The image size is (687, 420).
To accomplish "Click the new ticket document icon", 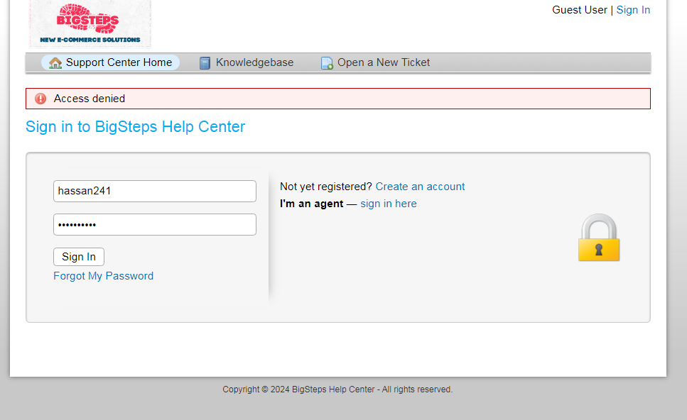I will point(327,63).
